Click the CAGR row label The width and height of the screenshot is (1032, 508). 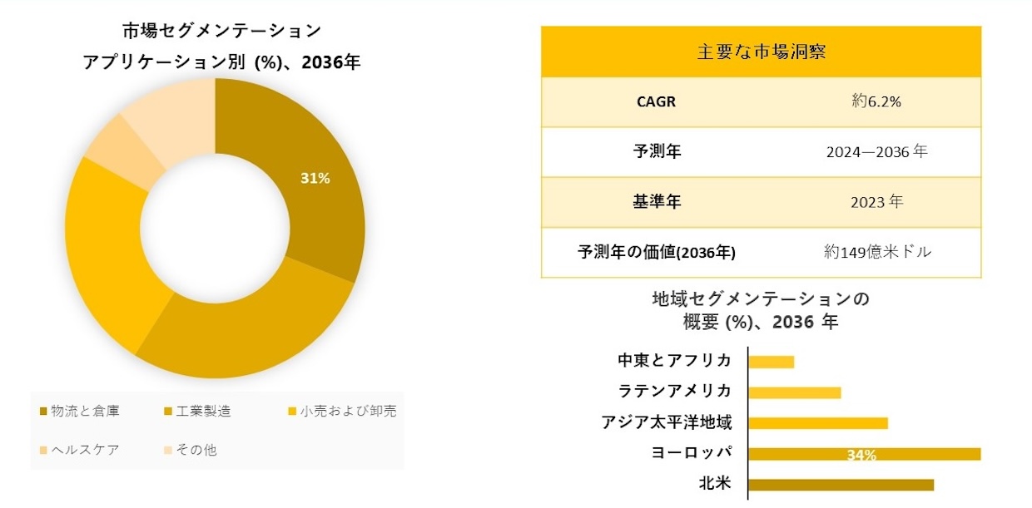[656, 102]
